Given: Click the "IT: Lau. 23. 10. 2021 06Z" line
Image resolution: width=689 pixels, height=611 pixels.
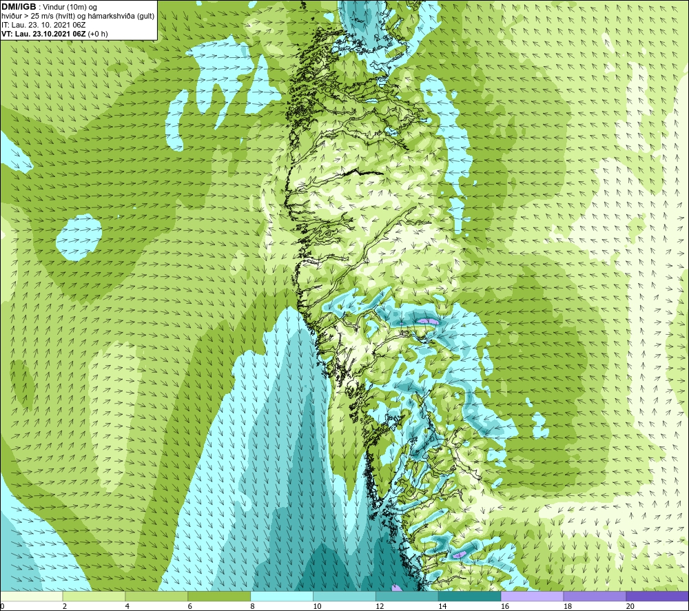Looking at the screenshot, I should coord(43,25).
